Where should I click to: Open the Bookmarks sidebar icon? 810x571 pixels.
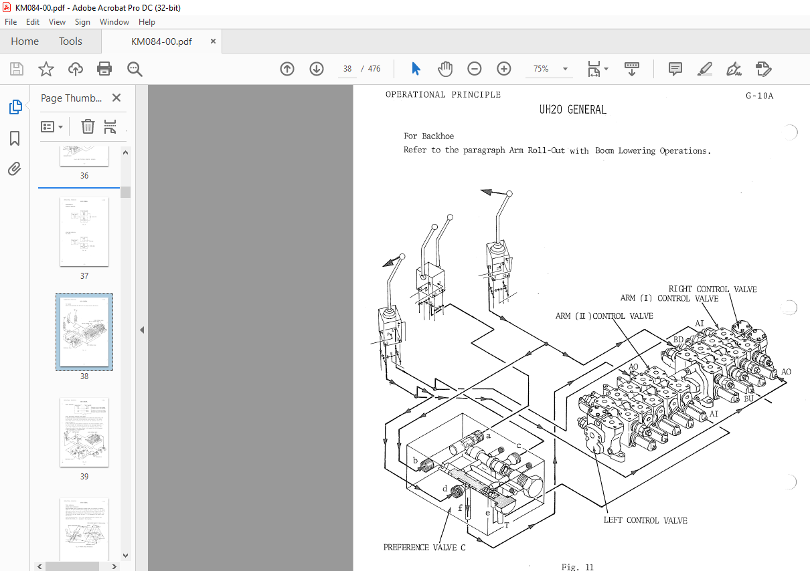click(x=15, y=138)
